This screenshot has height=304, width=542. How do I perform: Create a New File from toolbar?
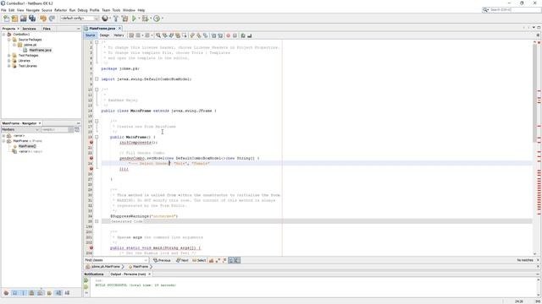click(6, 19)
